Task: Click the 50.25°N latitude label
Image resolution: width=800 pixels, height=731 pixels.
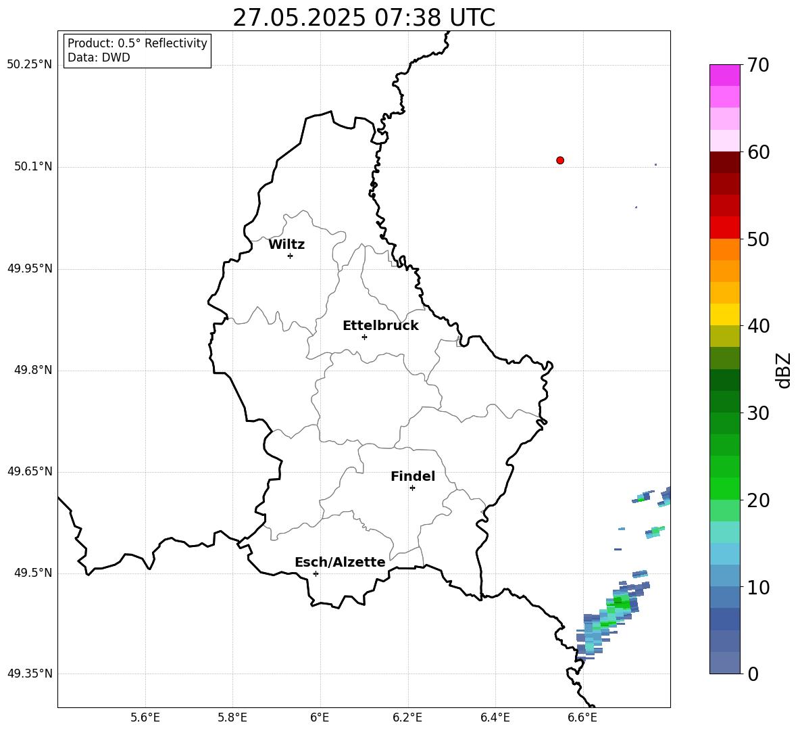Action: coord(30,65)
